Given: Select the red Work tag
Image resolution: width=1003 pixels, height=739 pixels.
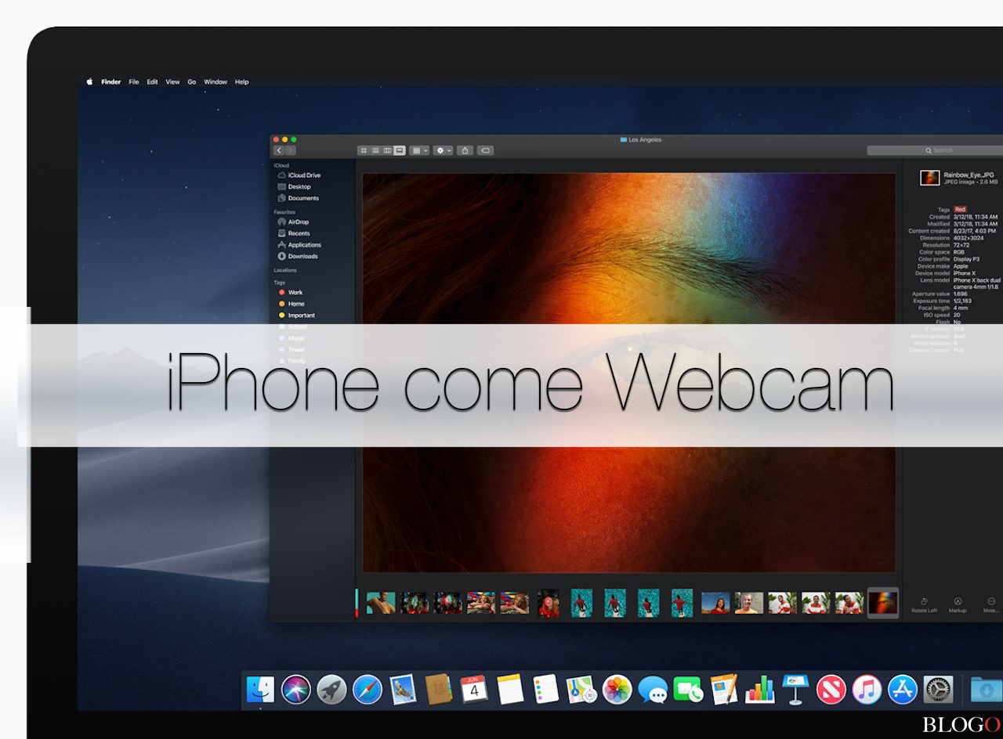Looking at the screenshot, I should pyautogui.click(x=291, y=292).
